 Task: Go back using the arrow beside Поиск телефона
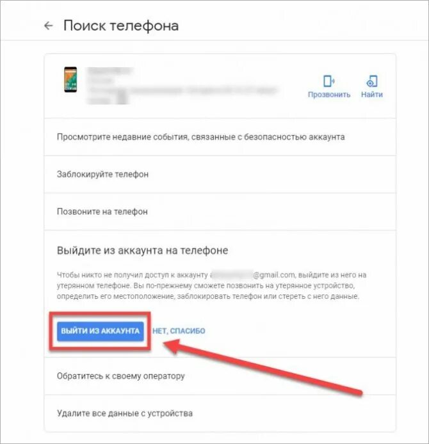[49, 26]
